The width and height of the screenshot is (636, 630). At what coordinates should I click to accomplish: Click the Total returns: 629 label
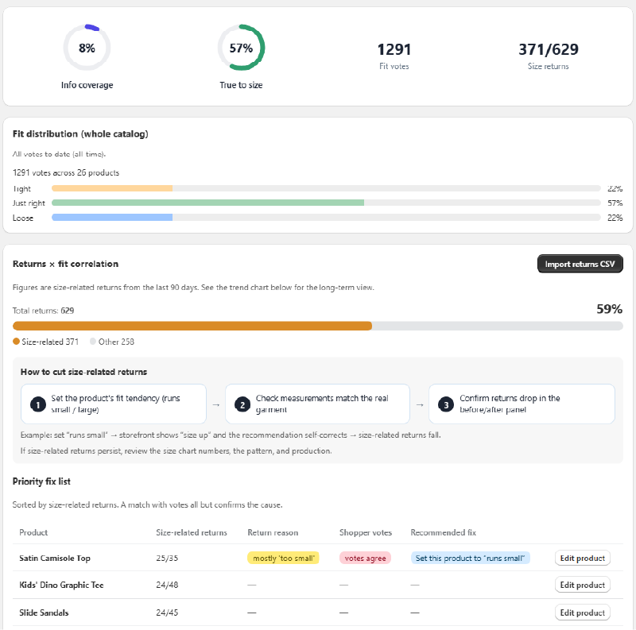43,311
